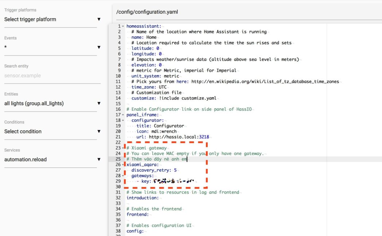Click '# Customization file' comment on line 13
This screenshot has width=382, height=236.
pos(156,93)
